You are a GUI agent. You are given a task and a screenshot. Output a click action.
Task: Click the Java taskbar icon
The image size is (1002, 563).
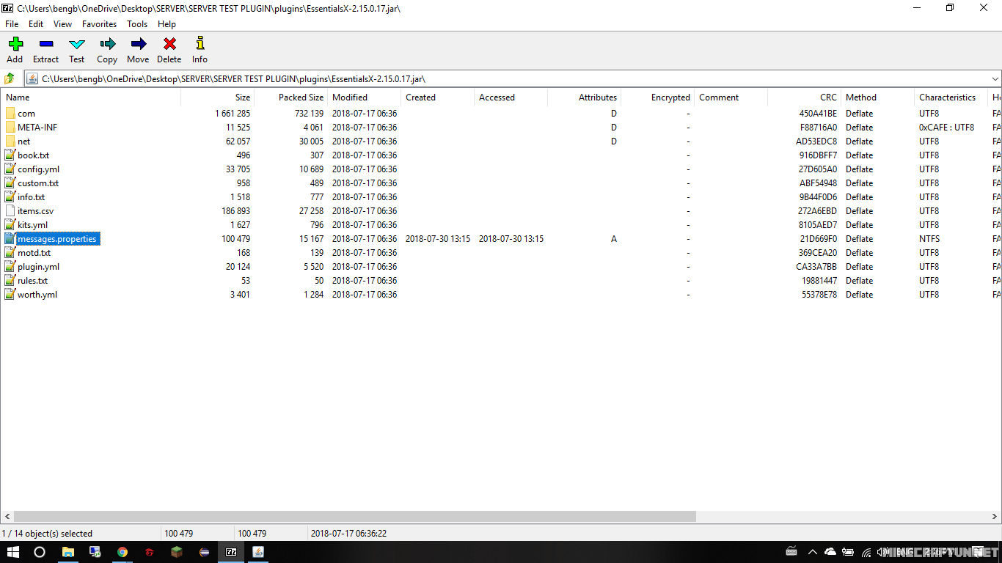pyautogui.click(x=258, y=552)
